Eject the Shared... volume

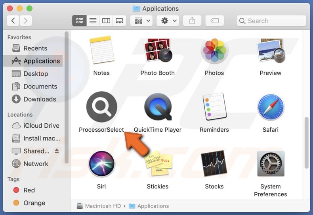[x=57, y=151]
